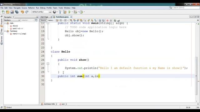Click the New Project toolbar icon

[7, 12]
